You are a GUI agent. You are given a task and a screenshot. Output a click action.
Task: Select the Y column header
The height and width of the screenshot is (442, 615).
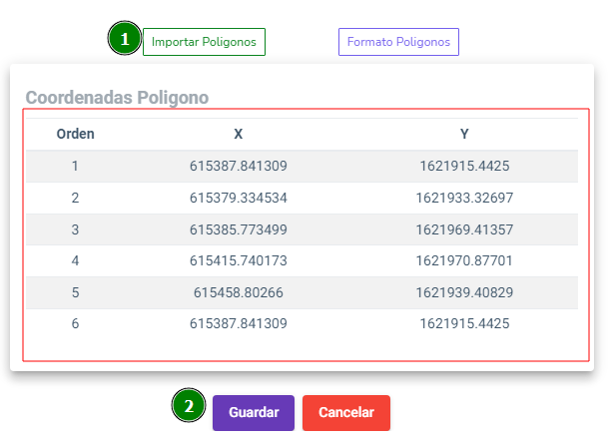[464, 134]
